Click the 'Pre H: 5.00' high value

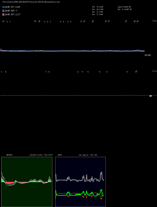(x=98, y=9)
